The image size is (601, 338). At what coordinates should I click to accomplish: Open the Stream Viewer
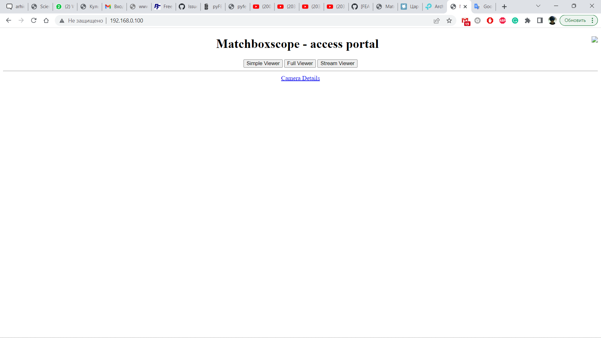pyautogui.click(x=337, y=64)
